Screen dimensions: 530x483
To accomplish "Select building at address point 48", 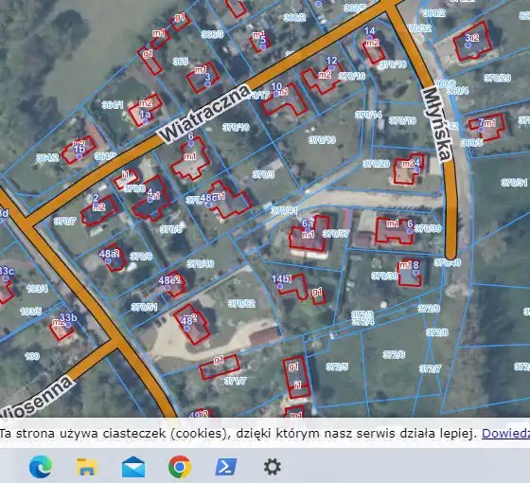I will (191, 323).
